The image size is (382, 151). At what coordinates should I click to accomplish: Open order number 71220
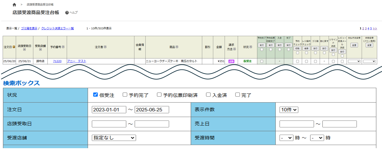click(57, 61)
